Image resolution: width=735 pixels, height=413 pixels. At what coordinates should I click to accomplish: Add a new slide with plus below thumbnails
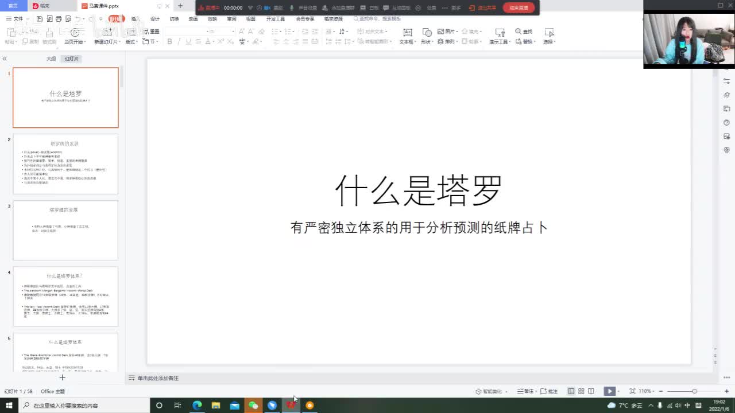click(x=63, y=377)
